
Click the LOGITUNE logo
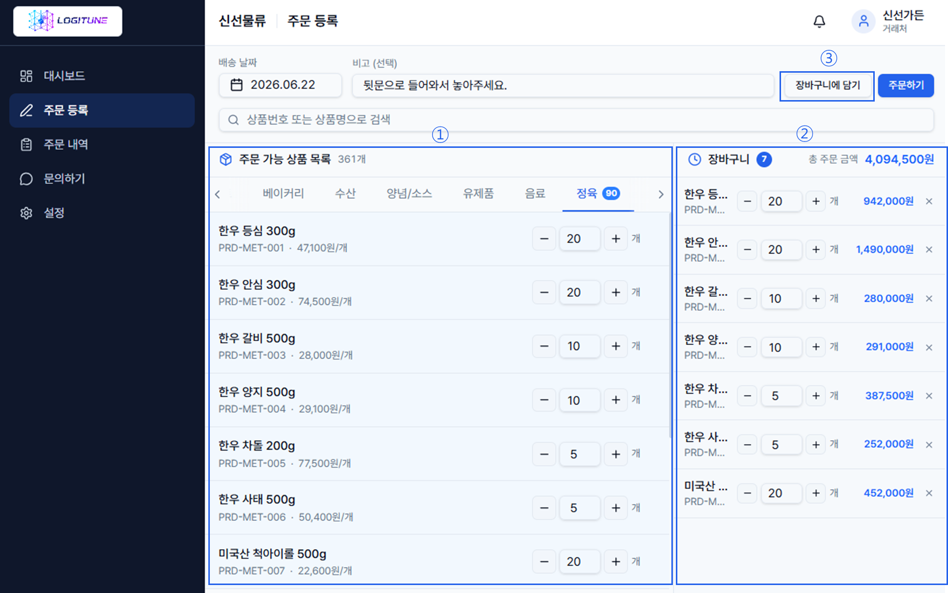(68, 21)
